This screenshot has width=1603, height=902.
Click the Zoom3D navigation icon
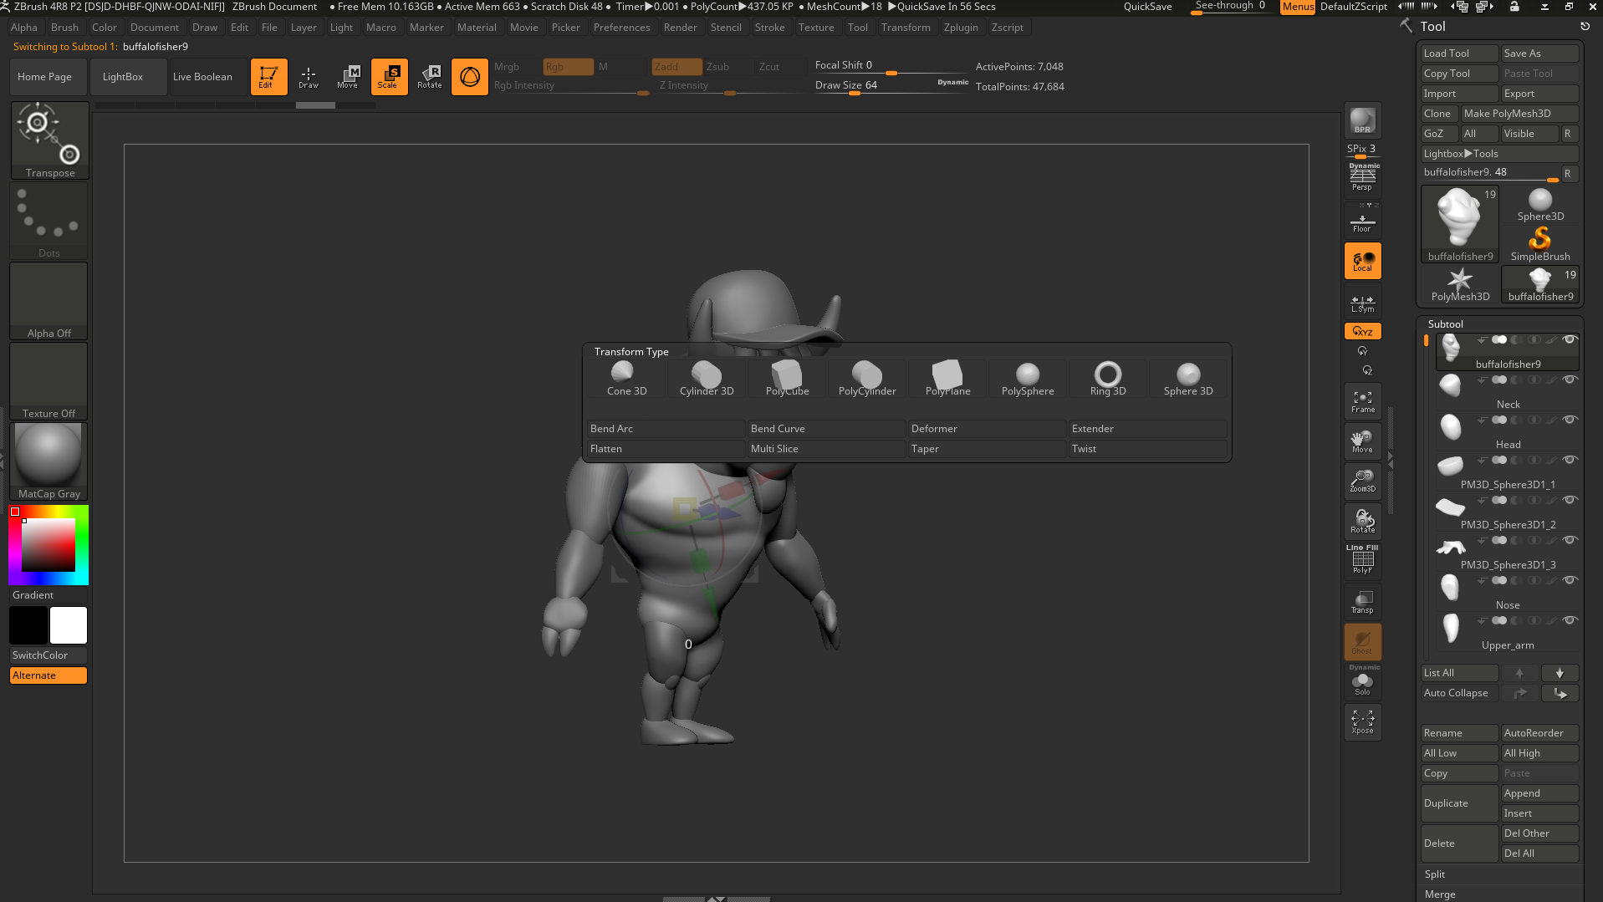[x=1362, y=482]
